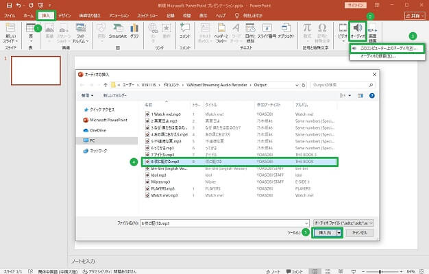Click the refresh icon beside address bar
The image size is (429, 274).
303,85
